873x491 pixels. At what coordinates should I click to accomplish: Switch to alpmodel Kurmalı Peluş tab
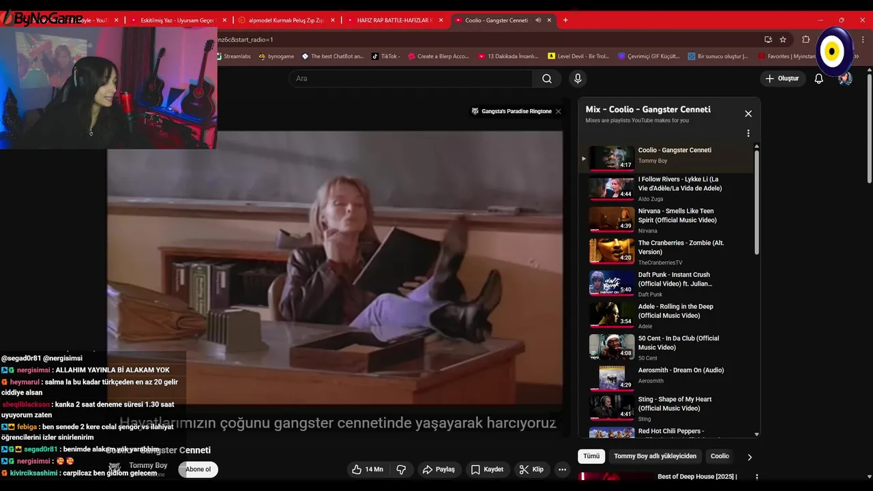click(286, 20)
